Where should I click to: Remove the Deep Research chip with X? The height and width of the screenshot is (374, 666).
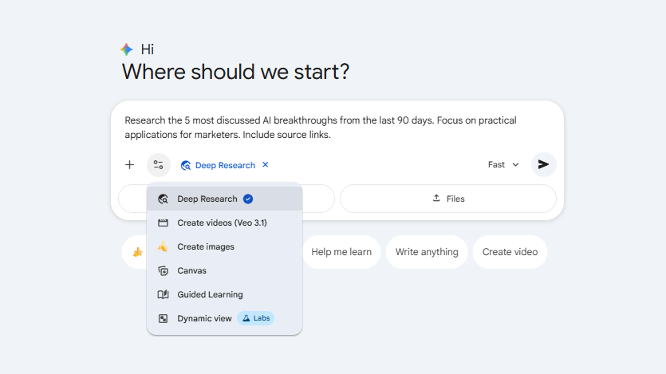coord(266,165)
